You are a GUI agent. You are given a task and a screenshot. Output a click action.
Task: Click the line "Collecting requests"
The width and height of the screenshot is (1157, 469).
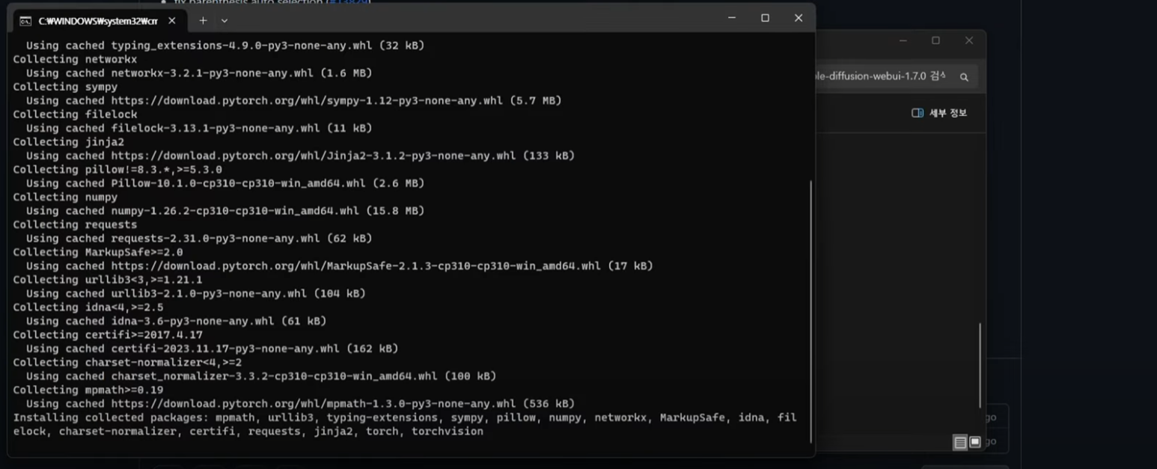(x=75, y=224)
